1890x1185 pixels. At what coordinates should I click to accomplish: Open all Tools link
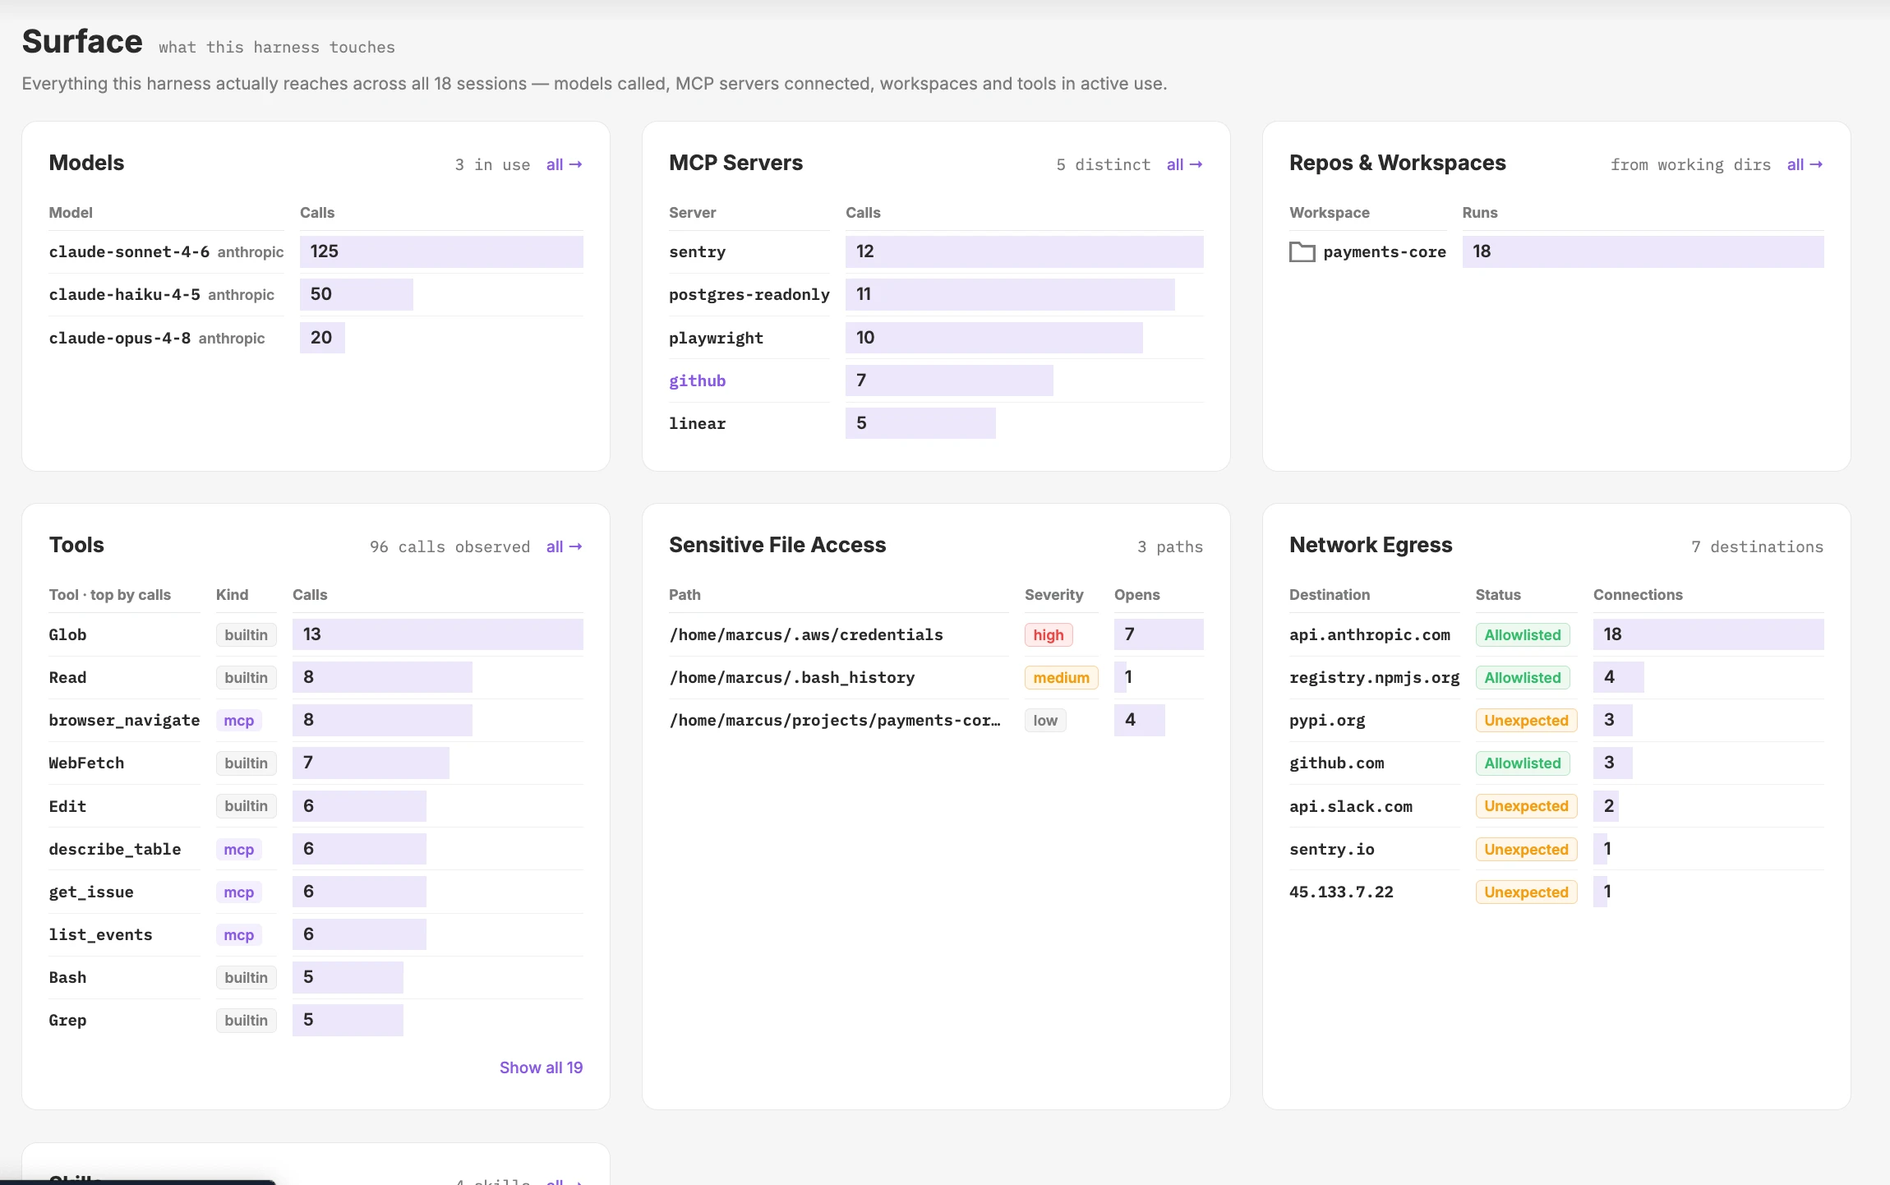(x=564, y=546)
